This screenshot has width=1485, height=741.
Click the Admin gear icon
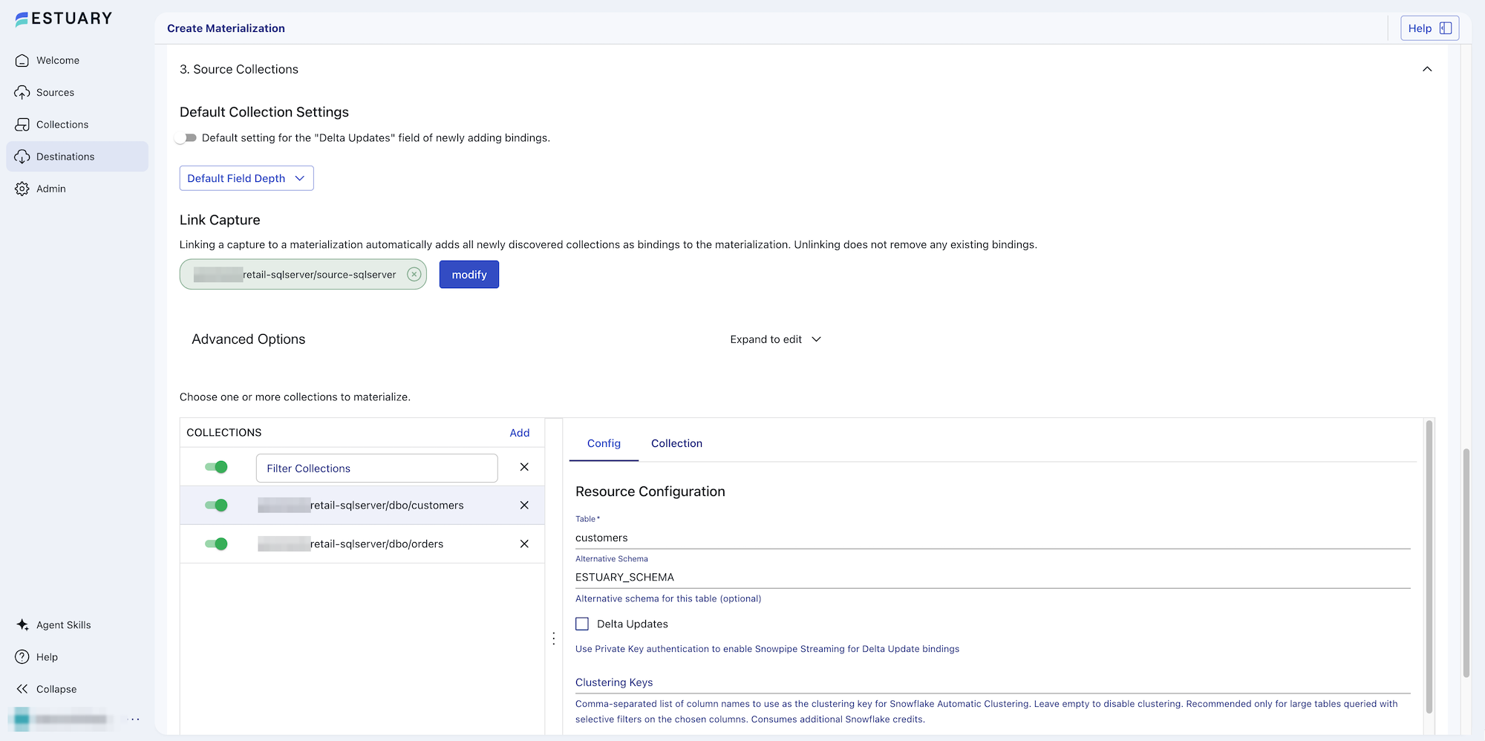(22, 189)
